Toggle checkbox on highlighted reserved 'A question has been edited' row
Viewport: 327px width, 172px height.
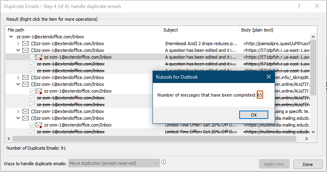[32, 57]
